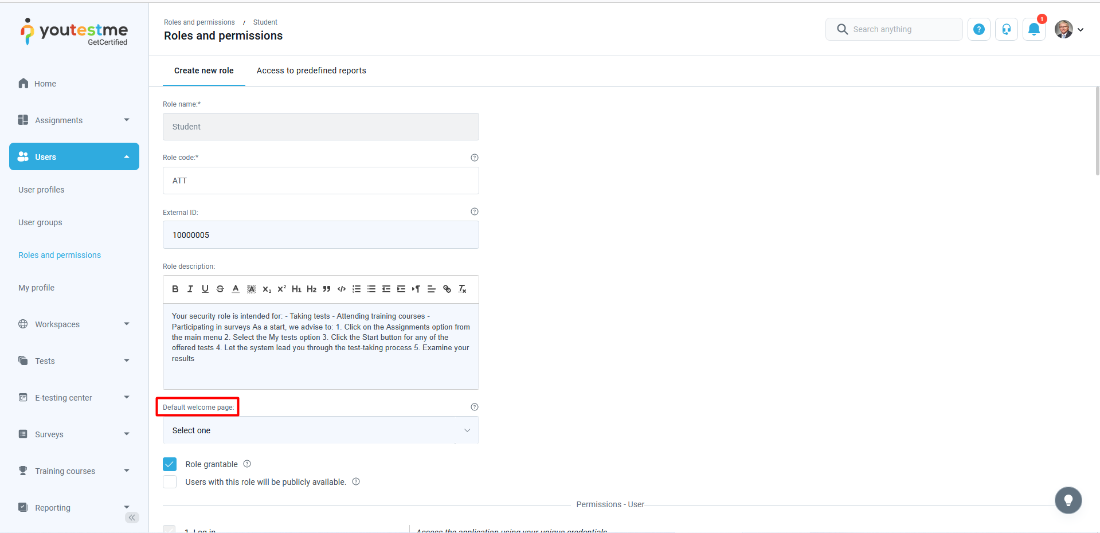The height and width of the screenshot is (533, 1100).
Task: Click the Role code input field
Action: coord(321,181)
